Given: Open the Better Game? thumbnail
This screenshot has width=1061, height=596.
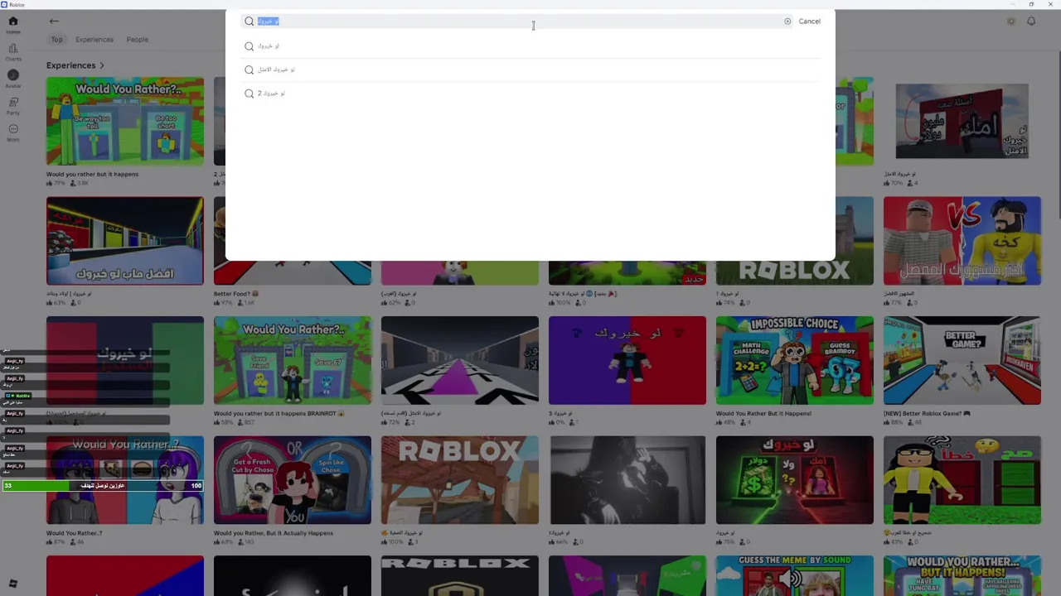Looking at the screenshot, I should tap(962, 360).
